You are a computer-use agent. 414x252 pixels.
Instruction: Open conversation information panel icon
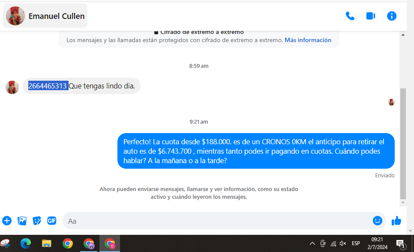392,16
